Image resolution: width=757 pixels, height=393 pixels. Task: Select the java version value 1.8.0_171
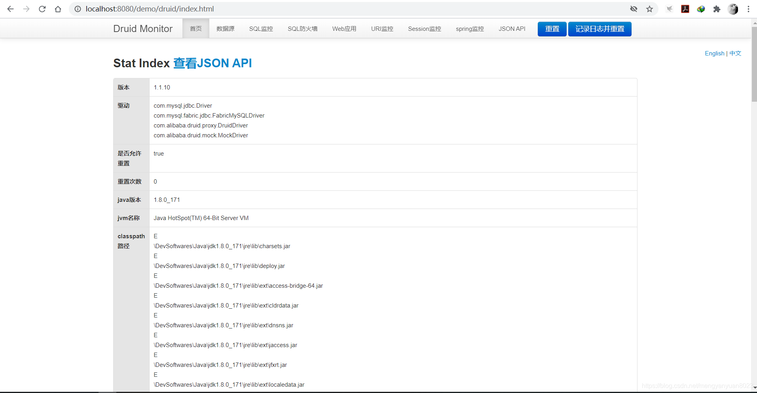coord(167,200)
